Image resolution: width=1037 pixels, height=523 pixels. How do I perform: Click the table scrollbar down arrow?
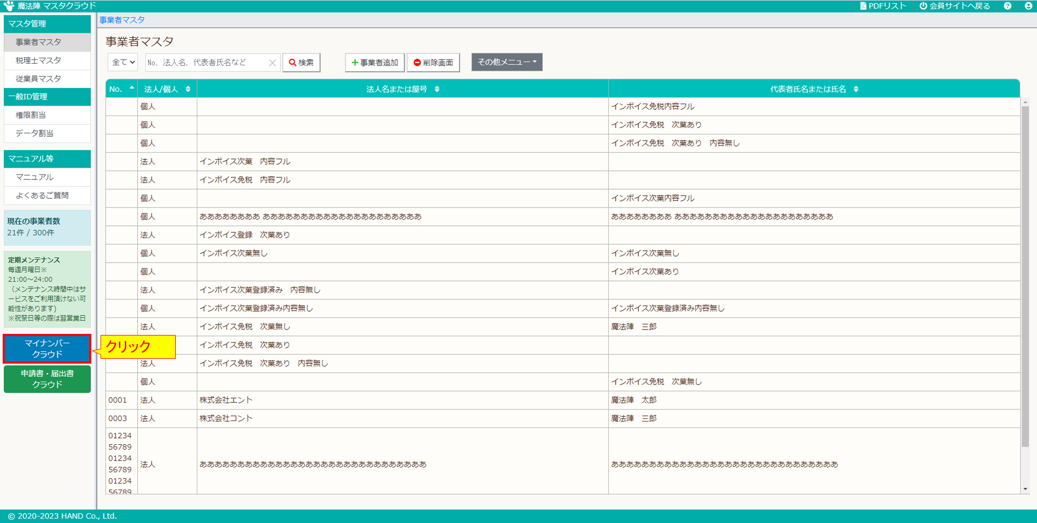1025,489
